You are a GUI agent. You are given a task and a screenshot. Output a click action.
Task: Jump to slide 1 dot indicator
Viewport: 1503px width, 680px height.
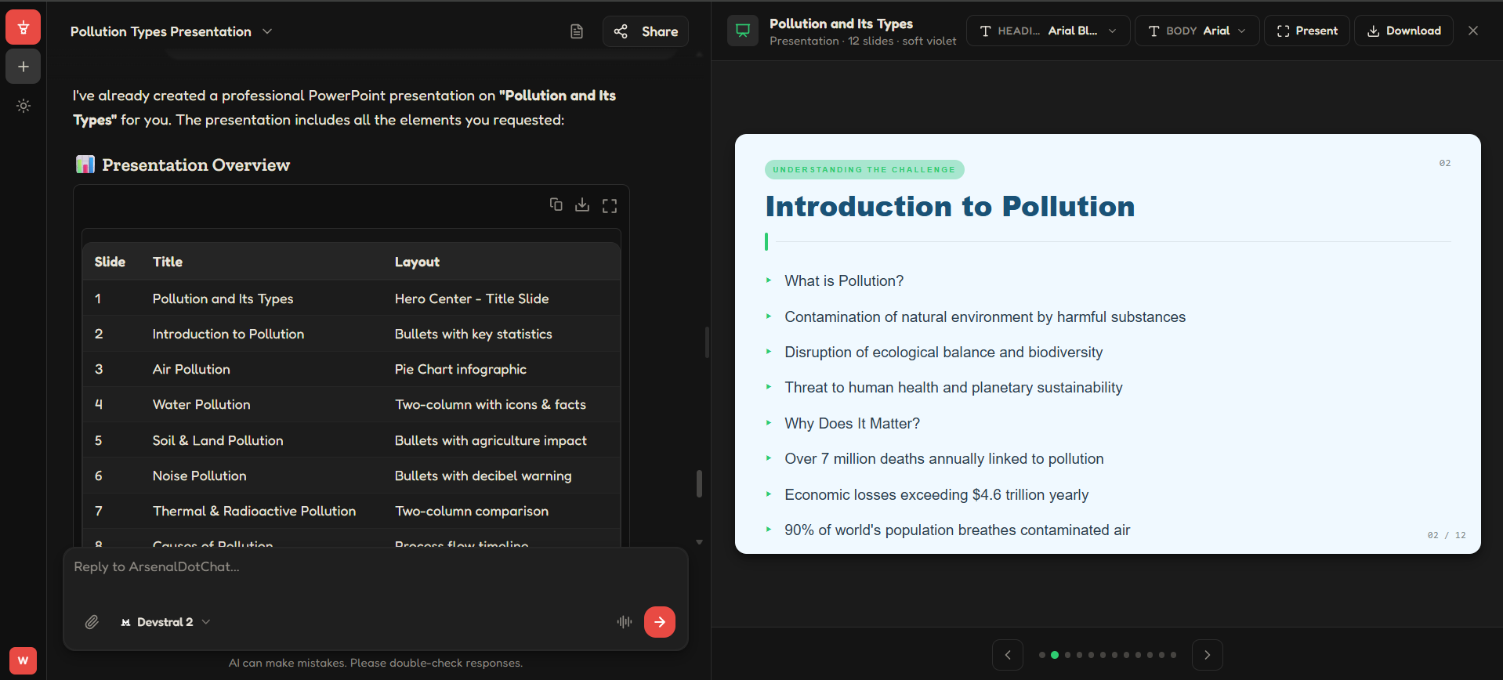[x=1041, y=655]
